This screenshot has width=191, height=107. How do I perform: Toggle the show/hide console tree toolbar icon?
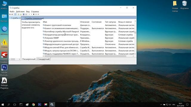[15, 14]
